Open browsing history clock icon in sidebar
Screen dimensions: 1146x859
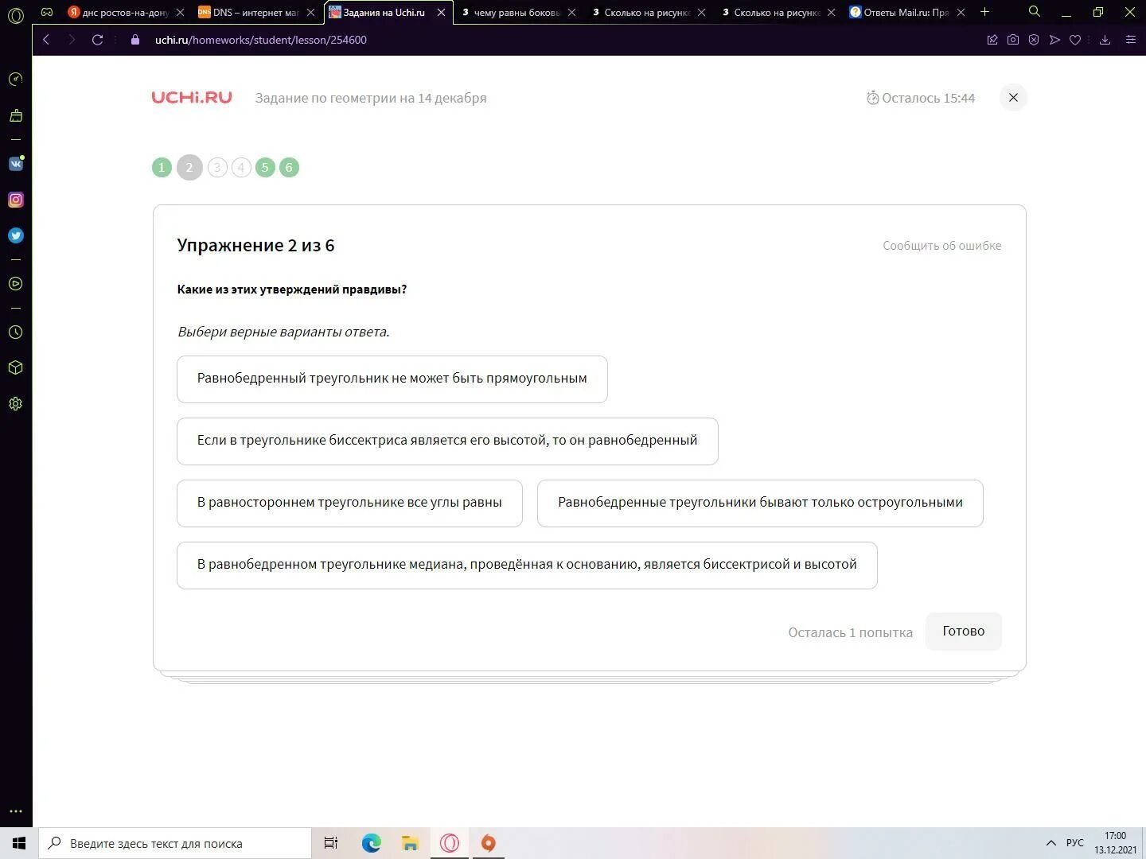point(15,332)
